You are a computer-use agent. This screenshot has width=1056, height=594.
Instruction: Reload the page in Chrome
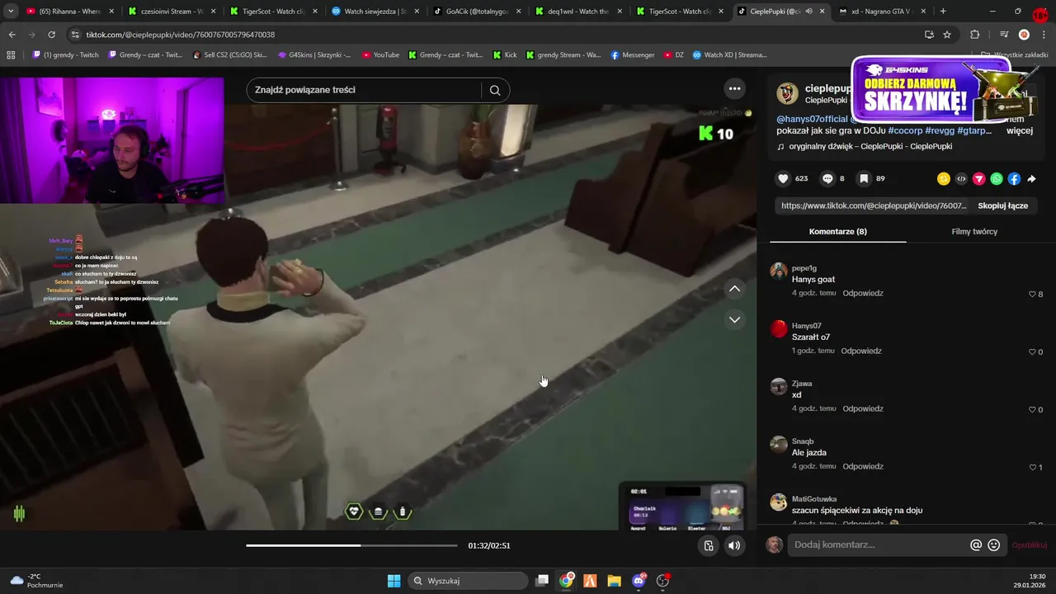[x=51, y=35]
